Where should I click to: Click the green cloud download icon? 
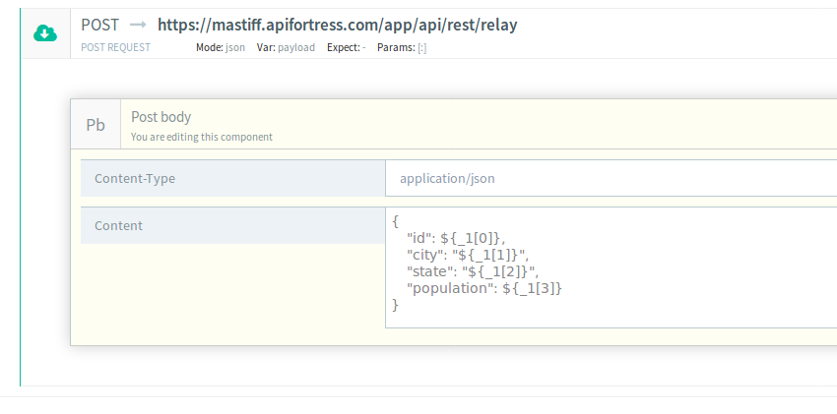tap(45, 33)
